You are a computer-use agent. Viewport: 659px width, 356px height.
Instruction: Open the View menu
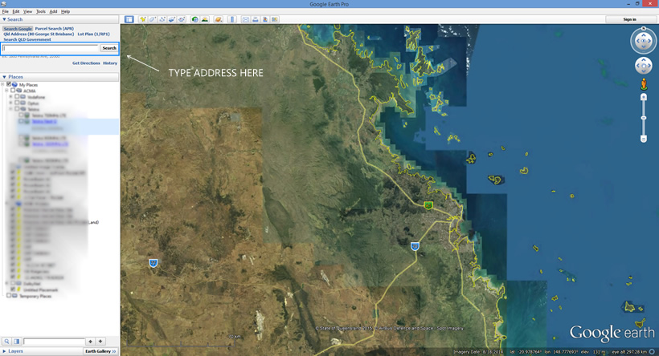pos(28,12)
